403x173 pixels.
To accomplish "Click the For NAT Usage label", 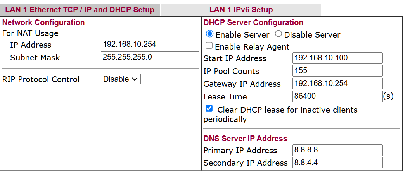I will [x=30, y=33].
